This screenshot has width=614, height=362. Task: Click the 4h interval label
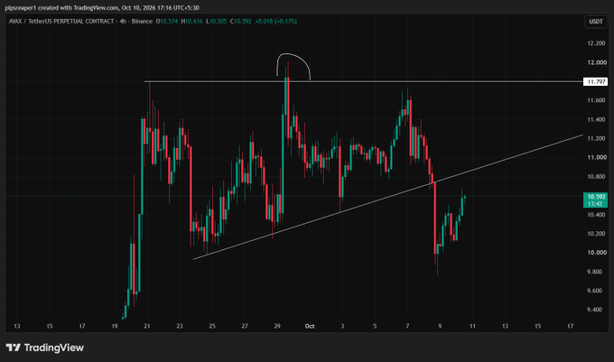pos(123,21)
